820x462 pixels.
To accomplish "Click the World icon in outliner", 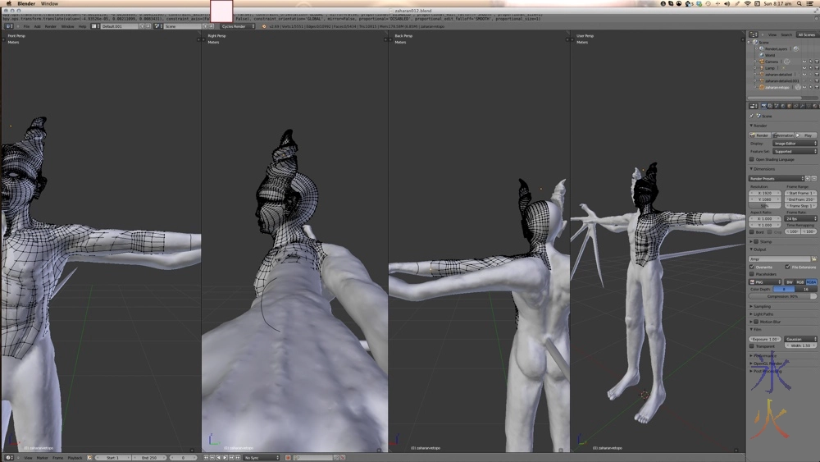I will (762, 55).
